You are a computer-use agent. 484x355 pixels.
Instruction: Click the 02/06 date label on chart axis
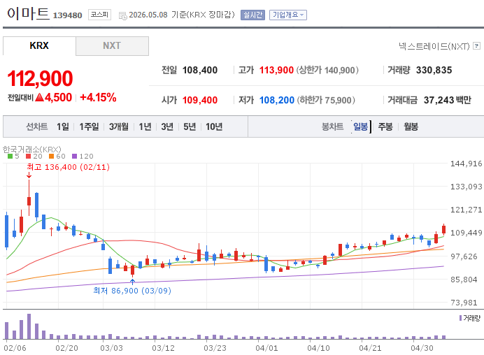15,348
